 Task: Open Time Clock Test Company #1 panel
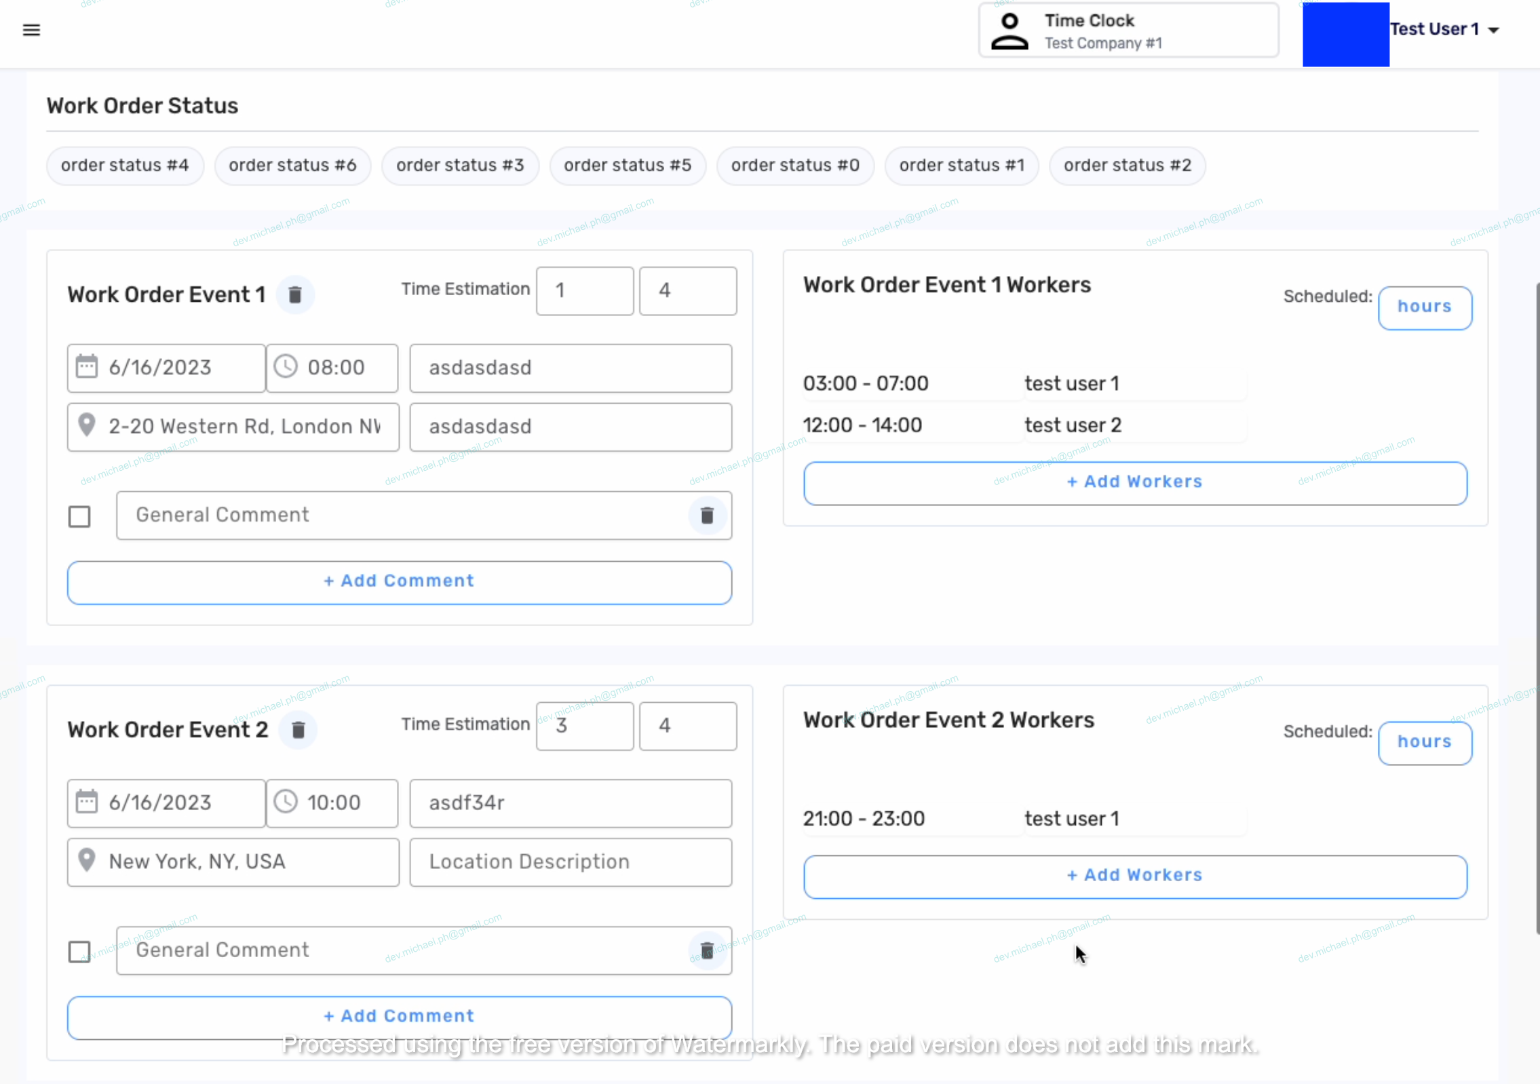[1128, 31]
